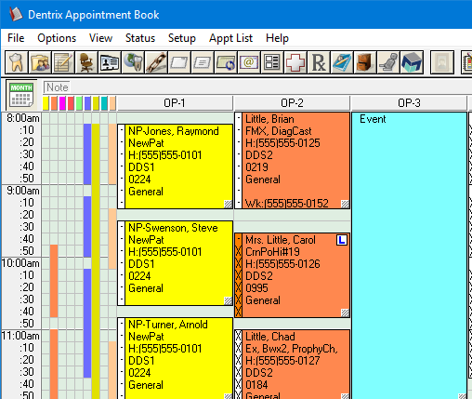Viewport: 472px width, 399px height.
Task: Open medical alerts red cross icon
Action: click(295, 62)
